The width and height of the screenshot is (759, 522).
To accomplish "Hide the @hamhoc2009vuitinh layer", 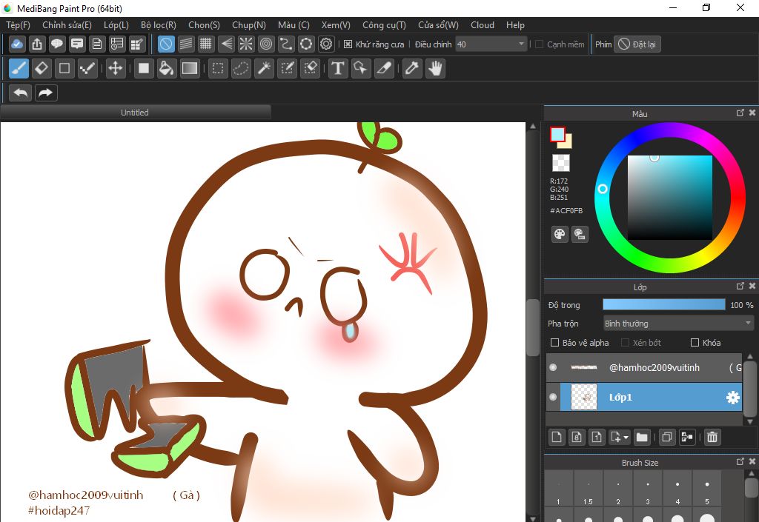I will pos(553,367).
